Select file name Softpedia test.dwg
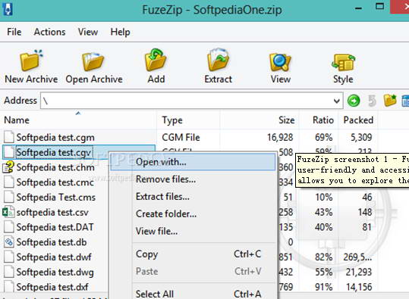This screenshot has width=409, height=299. click(x=55, y=273)
